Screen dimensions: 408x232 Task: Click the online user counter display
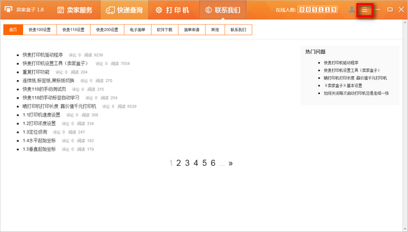[317, 10]
